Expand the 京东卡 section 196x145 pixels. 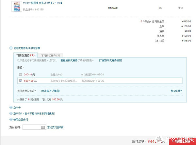(11, 107)
